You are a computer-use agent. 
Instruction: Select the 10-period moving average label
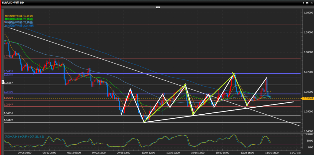pyautogui.click(x=19, y=16)
